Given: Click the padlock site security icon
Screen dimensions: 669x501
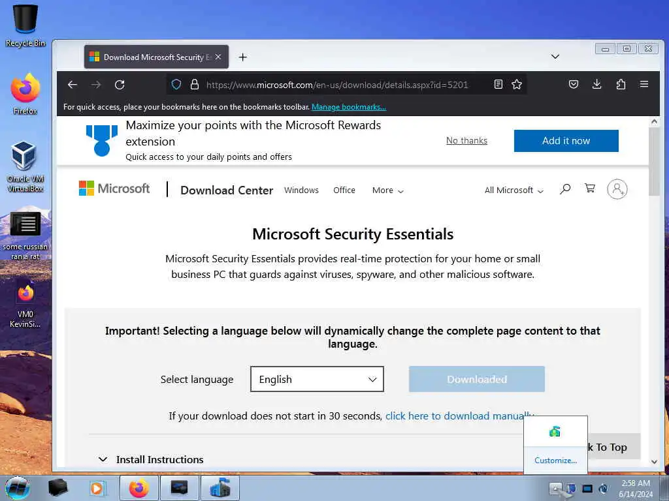Looking at the screenshot, I should point(195,84).
